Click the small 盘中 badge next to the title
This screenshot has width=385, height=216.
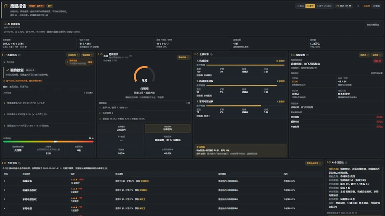[50, 6]
